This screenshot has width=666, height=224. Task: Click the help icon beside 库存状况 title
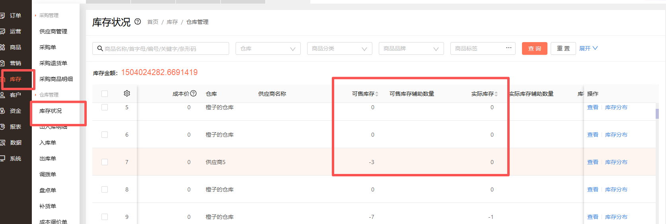tap(138, 21)
